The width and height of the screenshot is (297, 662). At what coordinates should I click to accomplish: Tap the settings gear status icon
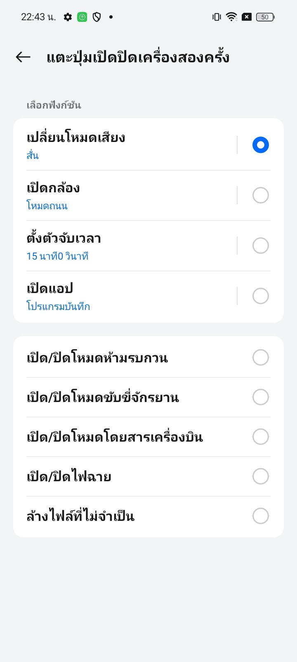click(68, 17)
